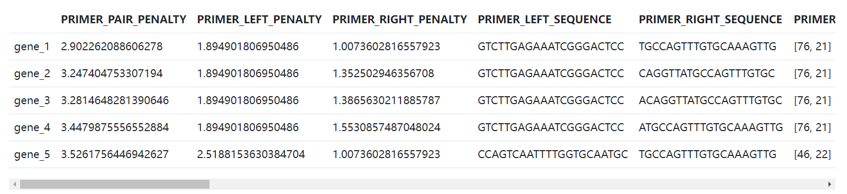Click the horizontal scrollbar thumb

[x=114, y=184]
